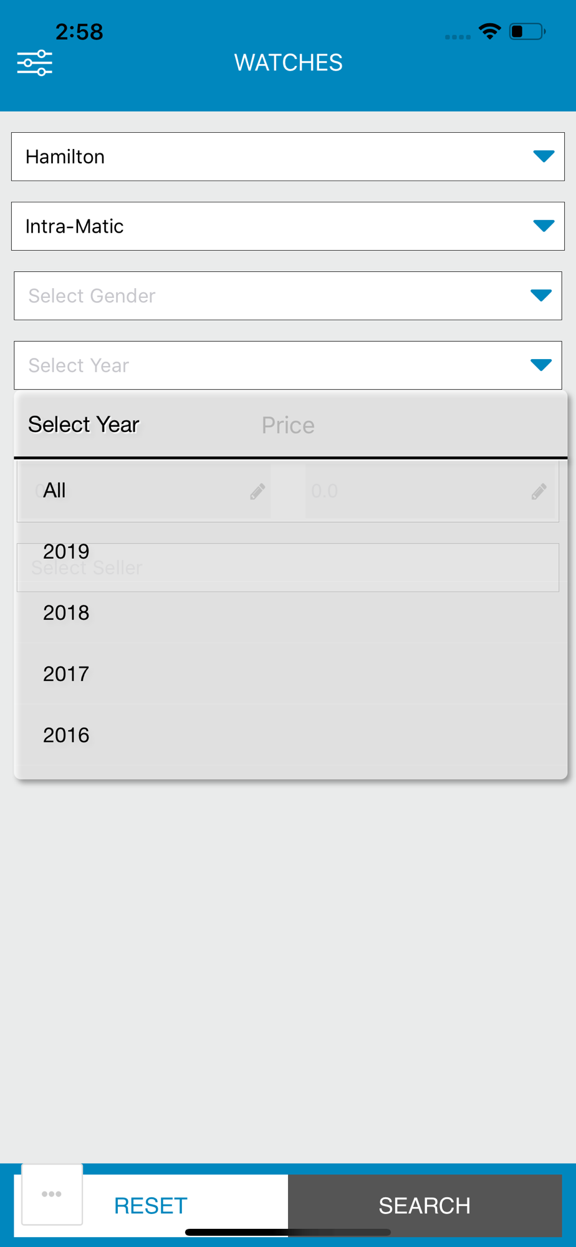Tap the Wi-Fi status icon
Screen dimensions: 576x1247
pos(490,31)
